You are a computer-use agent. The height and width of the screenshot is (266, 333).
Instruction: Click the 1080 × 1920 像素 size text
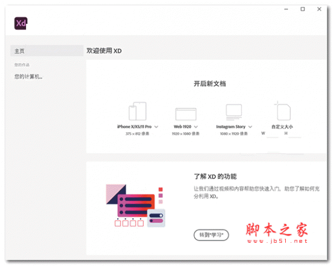coord(234,134)
